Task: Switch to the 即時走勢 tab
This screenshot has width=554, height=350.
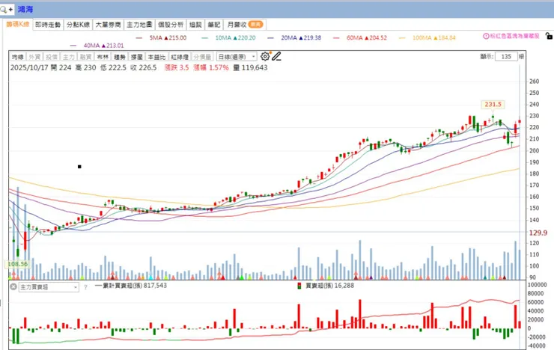Action: [48, 25]
